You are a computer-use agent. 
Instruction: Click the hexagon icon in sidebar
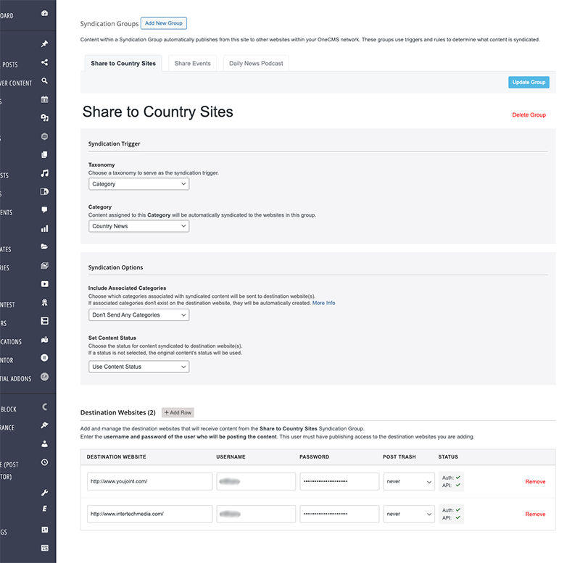44,136
